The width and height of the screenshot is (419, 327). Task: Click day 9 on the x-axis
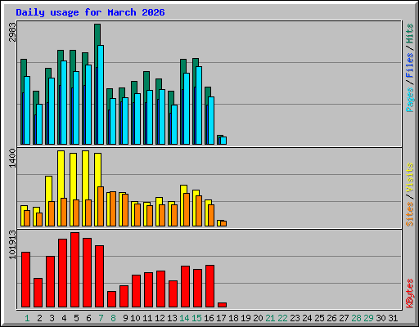coord(125,318)
